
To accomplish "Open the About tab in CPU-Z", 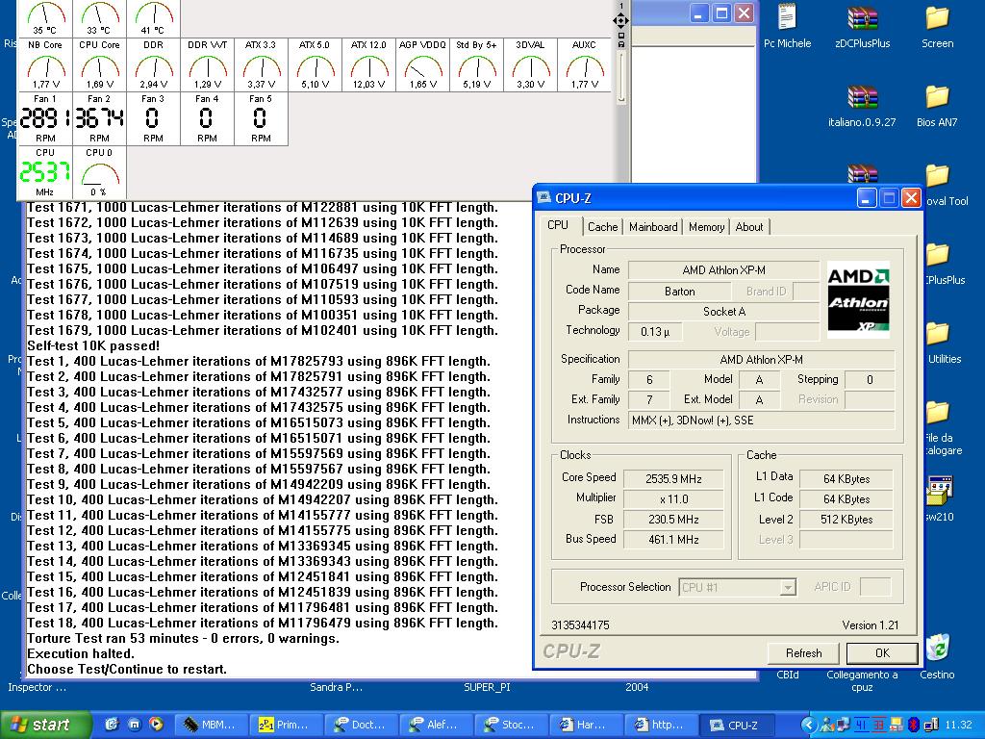I will click(x=749, y=227).
